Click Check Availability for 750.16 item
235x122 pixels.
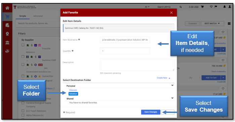tap(219, 71)
